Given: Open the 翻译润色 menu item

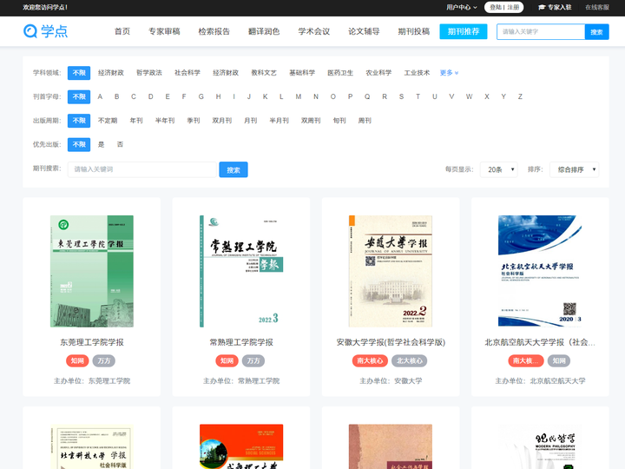Looking at the screenshot, I should point(264,31).
